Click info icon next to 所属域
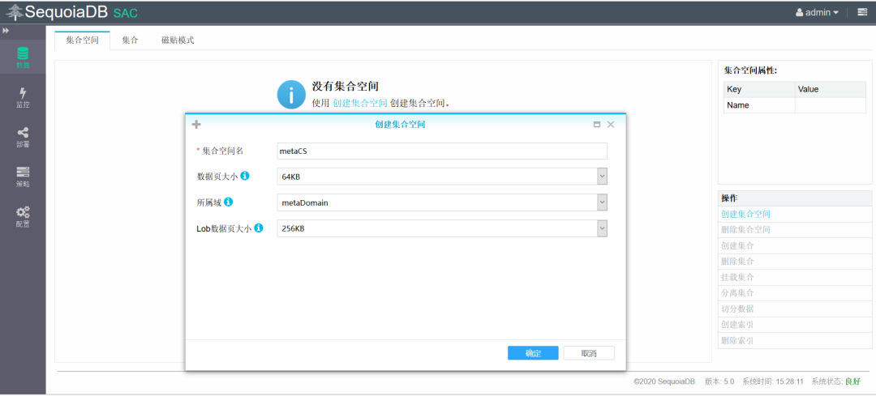 228,202
